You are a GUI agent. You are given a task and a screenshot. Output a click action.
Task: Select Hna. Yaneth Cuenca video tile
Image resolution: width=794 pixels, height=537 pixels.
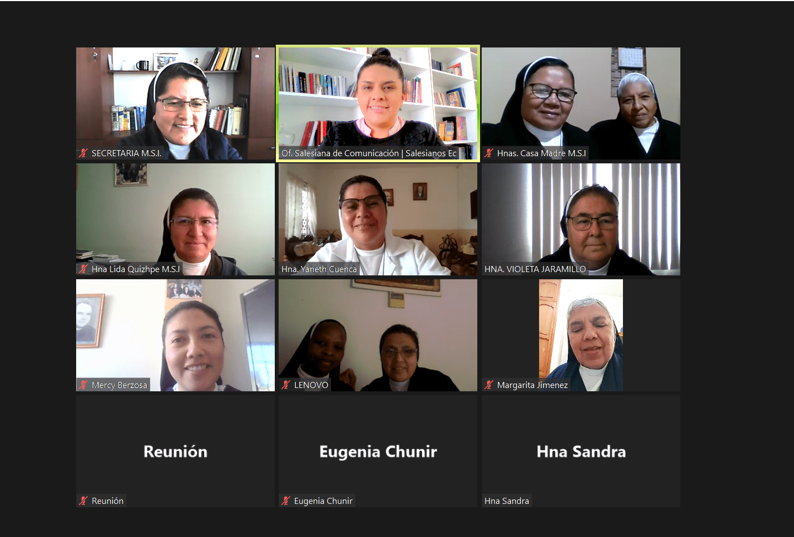click(378, 220)
